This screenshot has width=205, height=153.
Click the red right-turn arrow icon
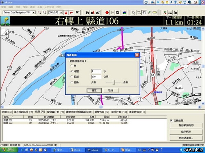(x=71, y=13)
